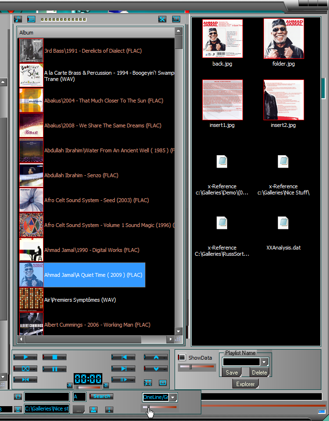
Task: Click the Album column header
Action: coord(97,33)
